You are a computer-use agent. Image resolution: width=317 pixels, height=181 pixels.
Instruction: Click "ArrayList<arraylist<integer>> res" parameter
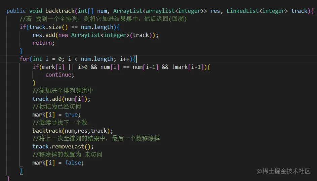[167, 11]
